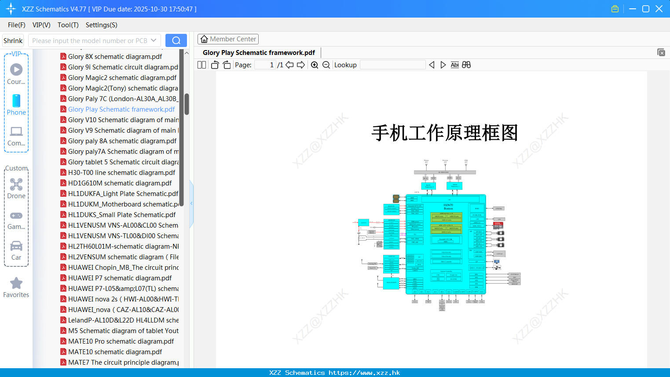This screenshot has height=377, width=670.
Task: Go to previous page with the left arrow
Action: pos(289,65)
